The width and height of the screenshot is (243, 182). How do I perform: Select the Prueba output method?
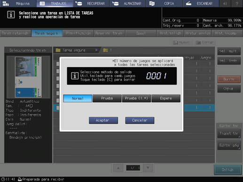(107, 99)
